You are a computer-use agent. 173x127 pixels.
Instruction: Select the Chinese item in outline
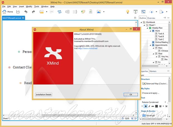[165, 51]
